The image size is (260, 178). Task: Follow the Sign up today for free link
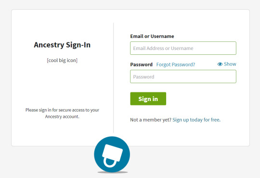point(196,120)
